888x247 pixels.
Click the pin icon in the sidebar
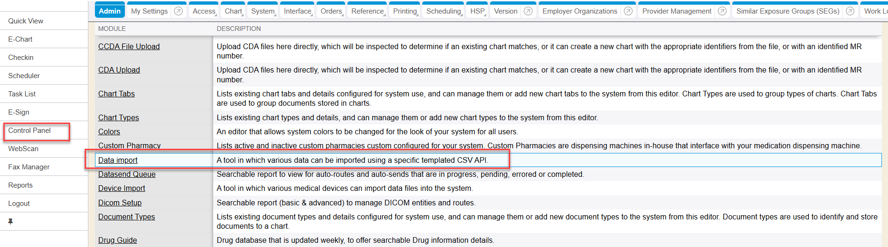pyautogui.click(x=10, y=221)
